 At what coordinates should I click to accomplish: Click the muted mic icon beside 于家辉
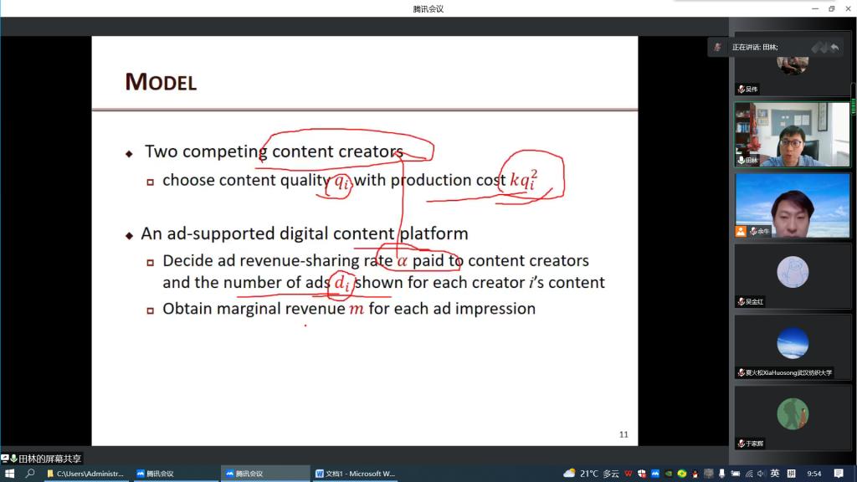pos(741,444)
